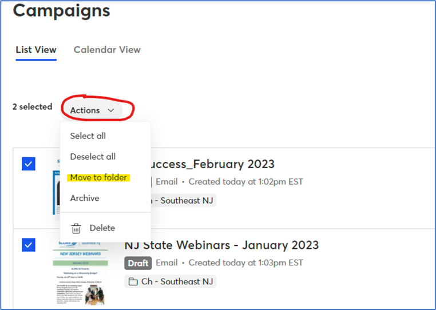Click the folder icon beside Ch - Southeast NJ
Image resolution: width=436 pixels, height=310 pixels.
click(x=133, y=281)
